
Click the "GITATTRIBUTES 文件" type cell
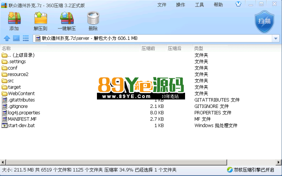[217, 100]
